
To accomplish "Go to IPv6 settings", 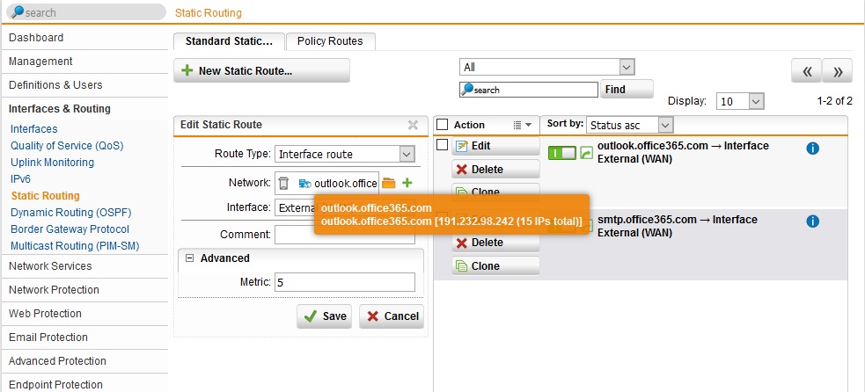I will pyautogui.click(x=19, y=178).
